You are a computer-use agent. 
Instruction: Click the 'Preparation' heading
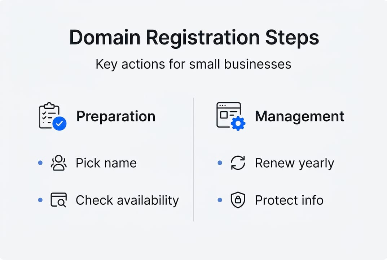point(116,116)
